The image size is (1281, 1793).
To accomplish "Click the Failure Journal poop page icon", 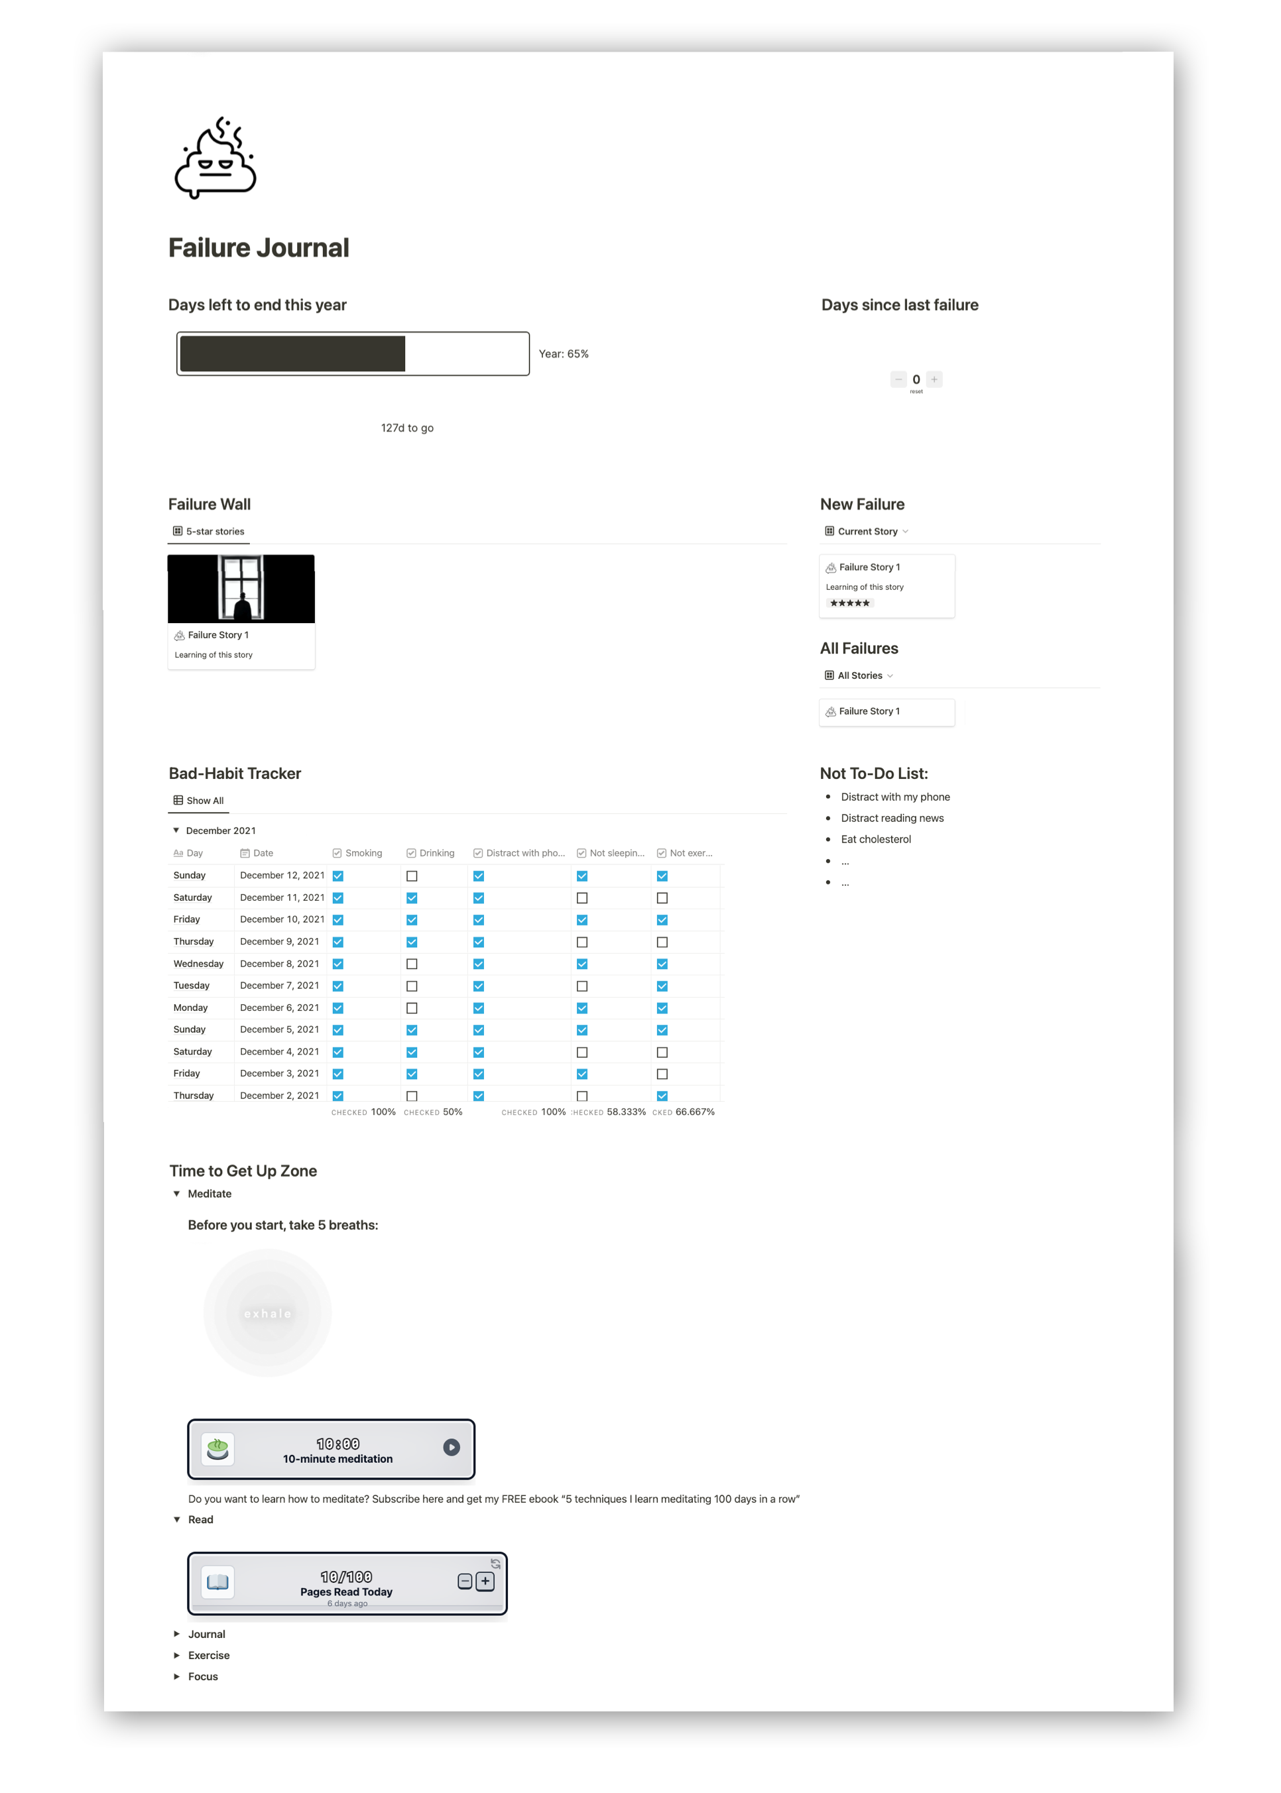I will pyautogui.click(x=215, y=158).
